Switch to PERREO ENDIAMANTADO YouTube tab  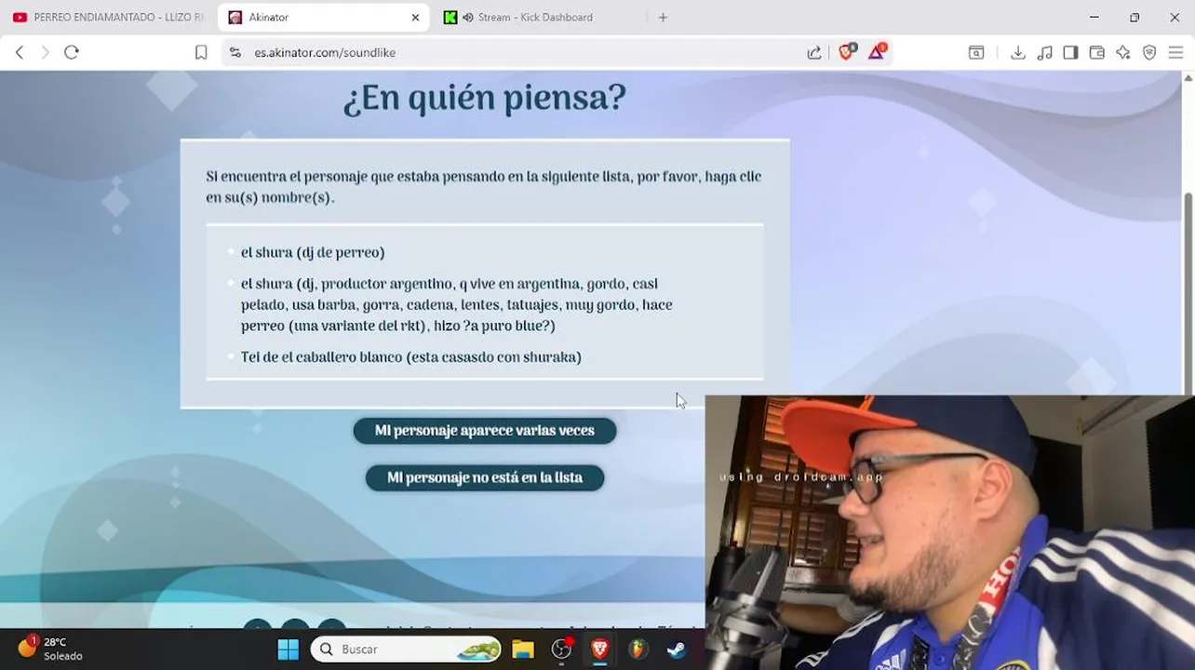click(x=108, y=17)
